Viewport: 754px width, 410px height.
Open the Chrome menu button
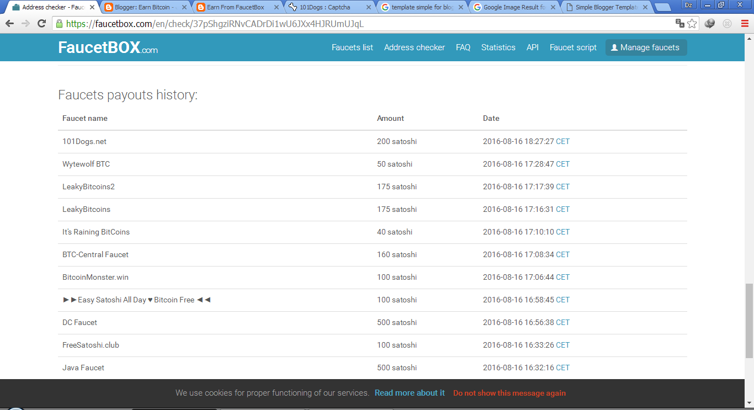(x=744, y=24)
